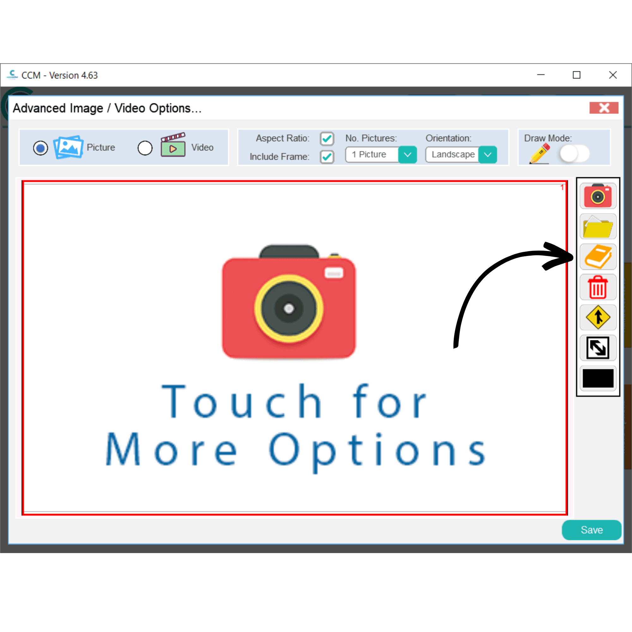Click the red camera capture icon
Viewport: 632px width, 632px height.
[598, 196]
